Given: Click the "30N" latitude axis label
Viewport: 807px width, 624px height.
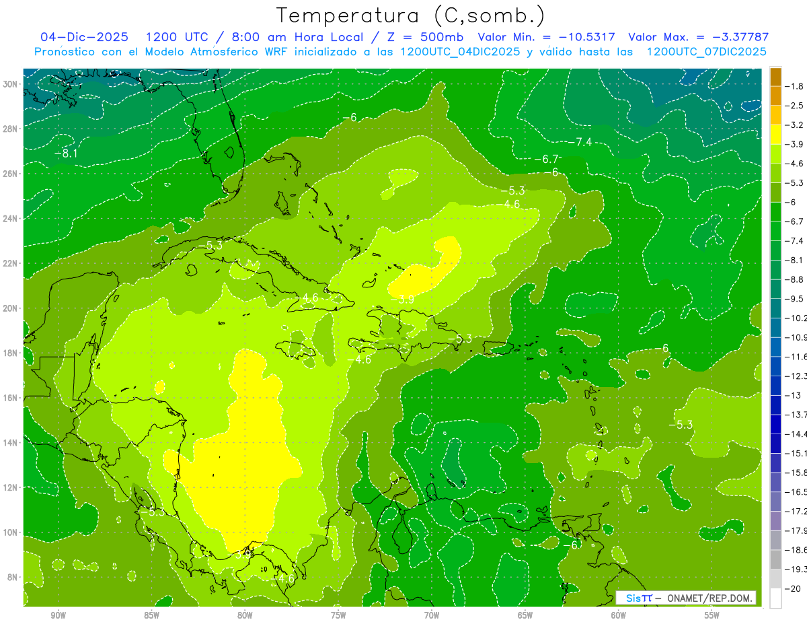Looking at the screenshot, I should [10, 83].
